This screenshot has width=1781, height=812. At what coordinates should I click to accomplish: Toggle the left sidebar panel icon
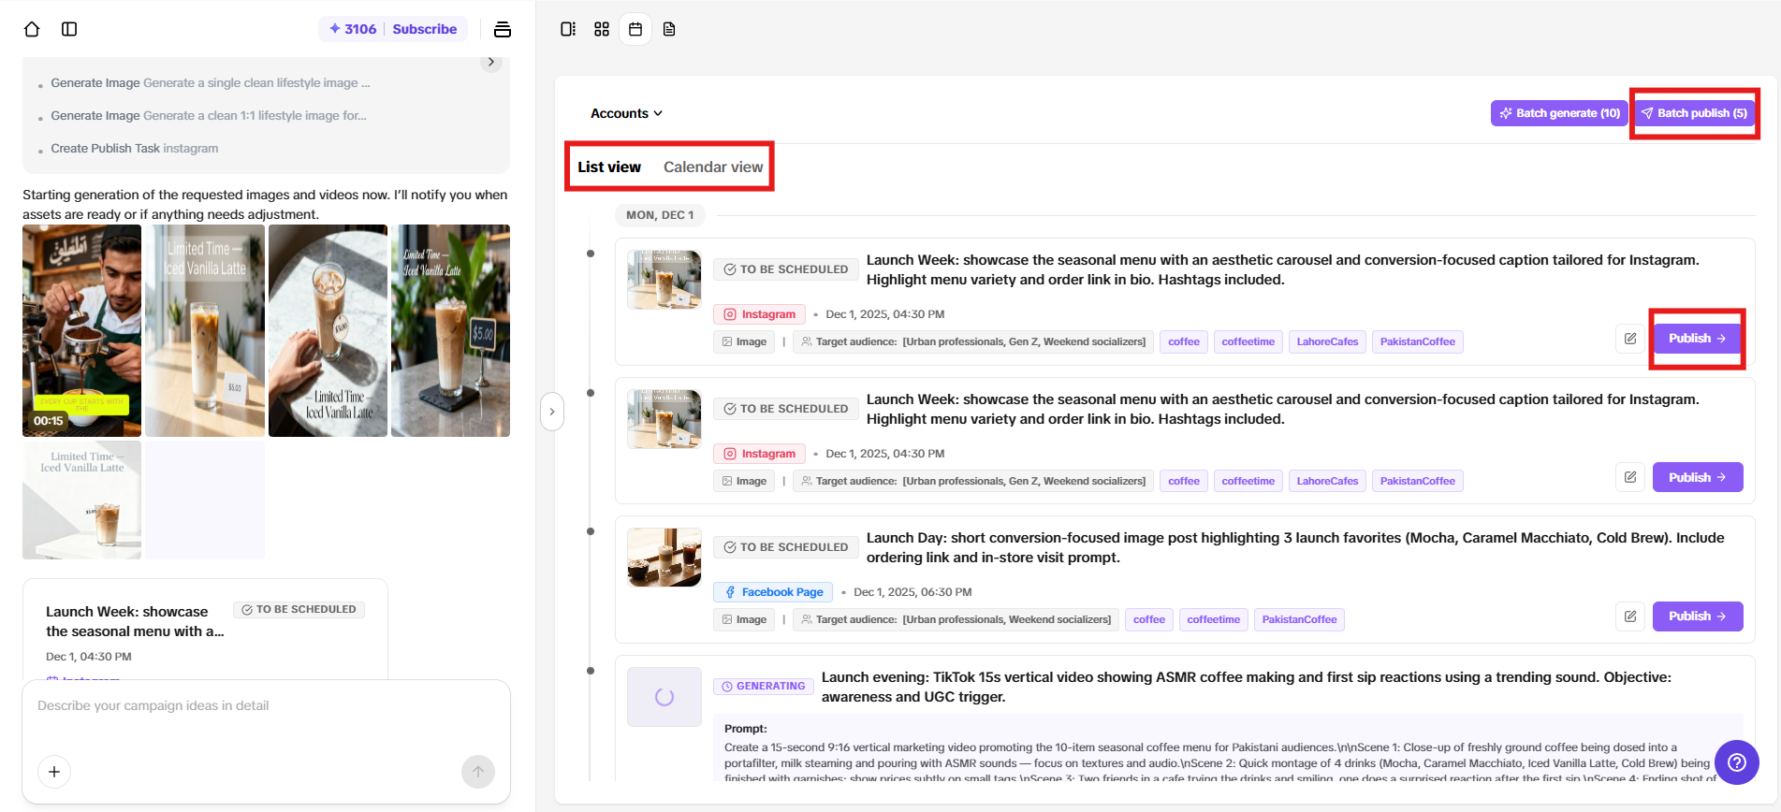pyautogui.click(x=69, y=29)
